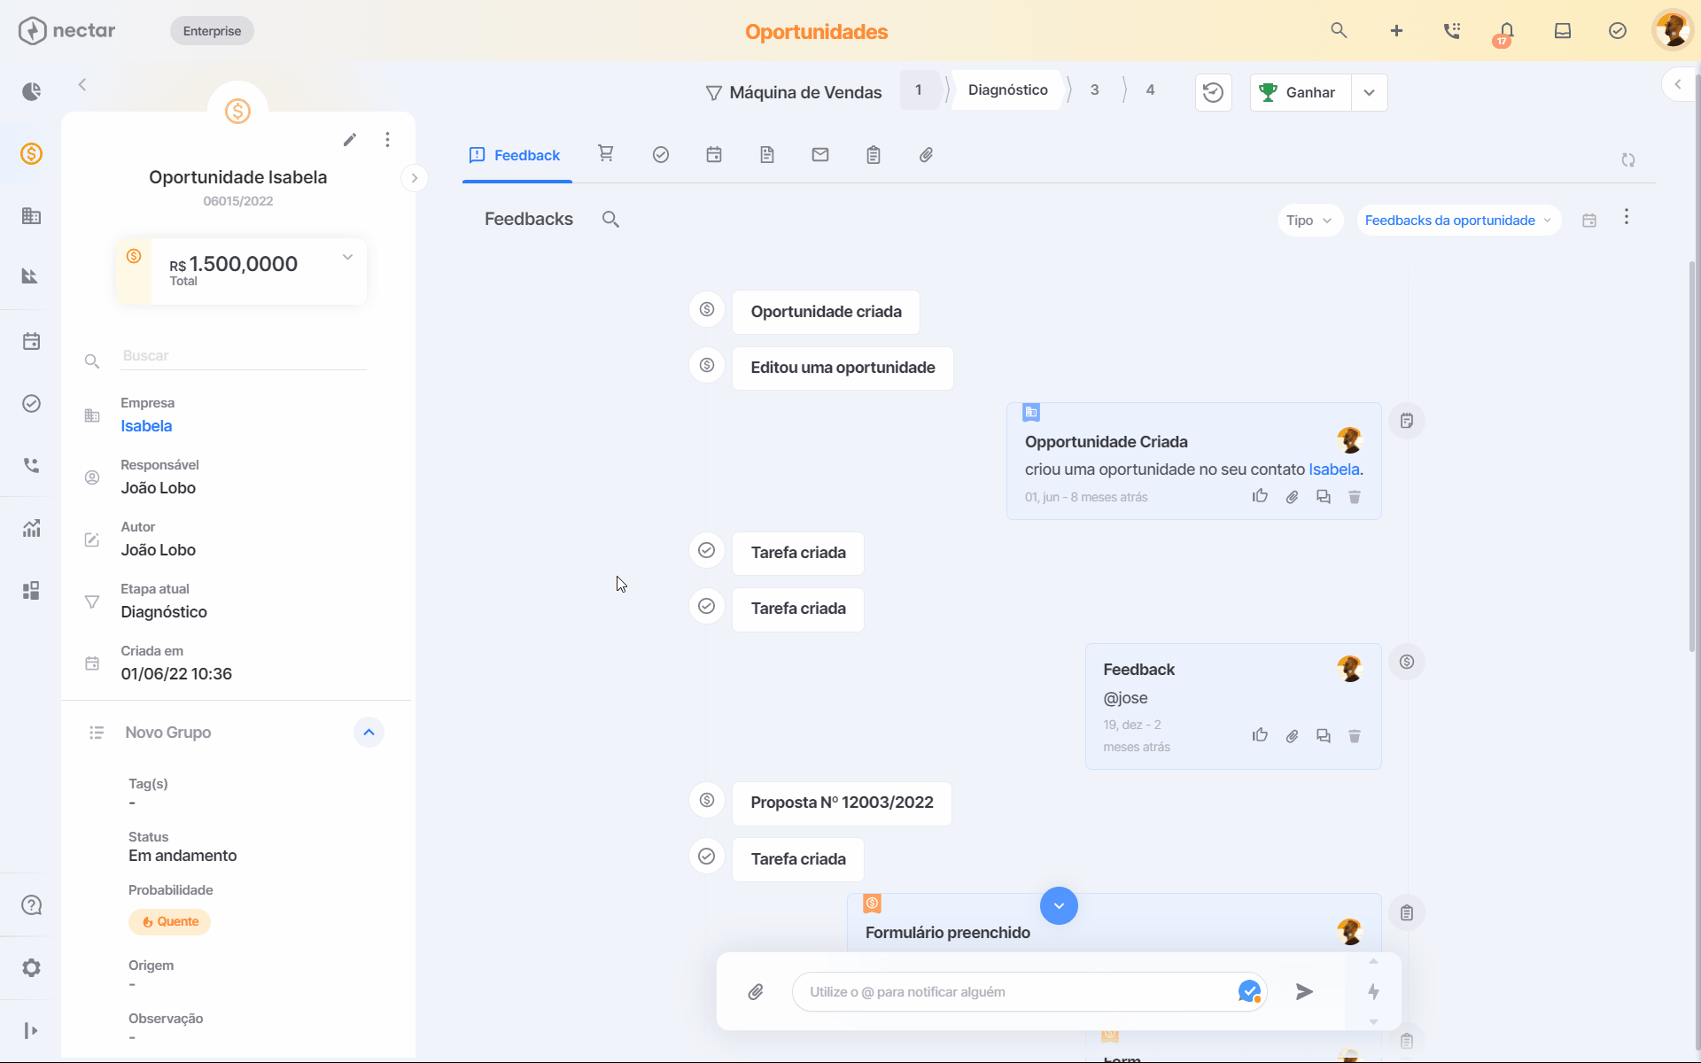Collapse left details panel chevron
Screen dimensions: 1701x1063
click(x=82, y=85)
